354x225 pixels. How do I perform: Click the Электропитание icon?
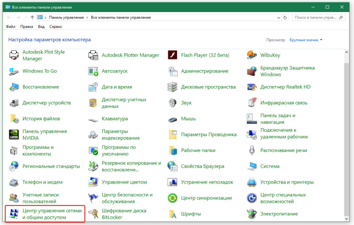pyautogui.click(x=252, y=214)
